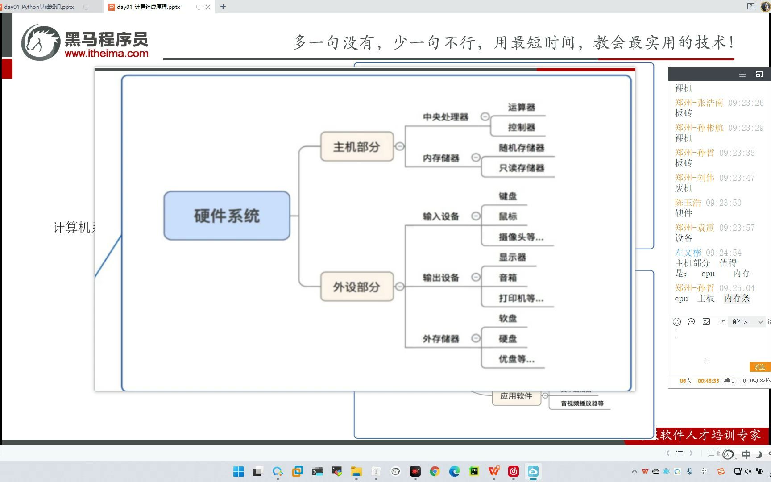Viewport: 771px width, 482px height.
Task: Switch to the day01_Python基础知识.pptx tab
Action: coord(38,7)
